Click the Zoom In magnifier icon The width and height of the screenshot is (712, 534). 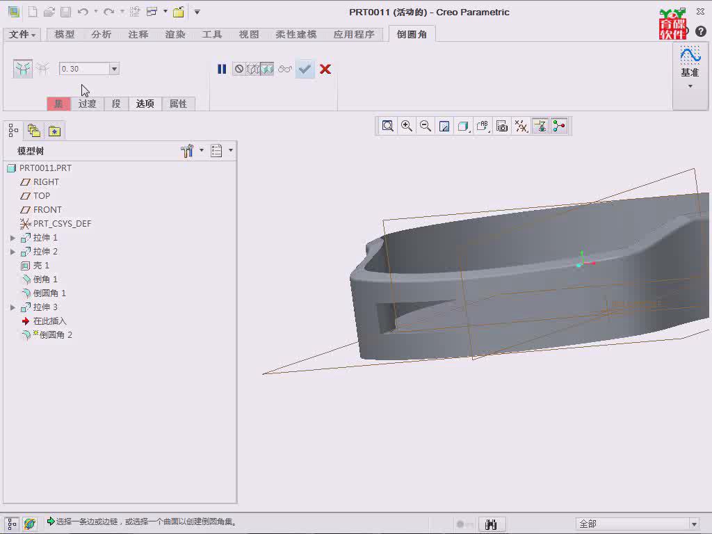407,126
